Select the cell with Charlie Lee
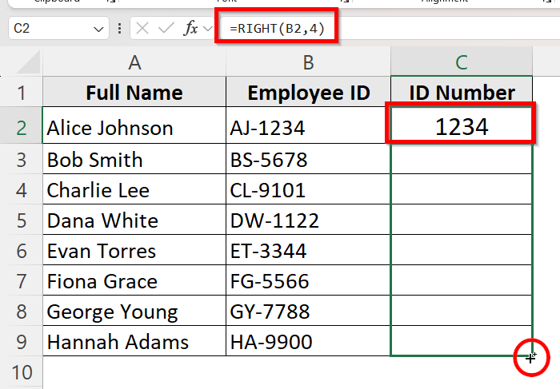The height and width of the screenshot is (389, 560). (x=134, y=190)
